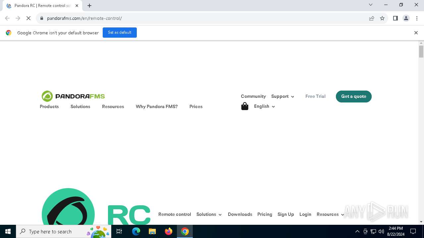Click the scrollbar down arrow
424x238 pixels.
421,222
